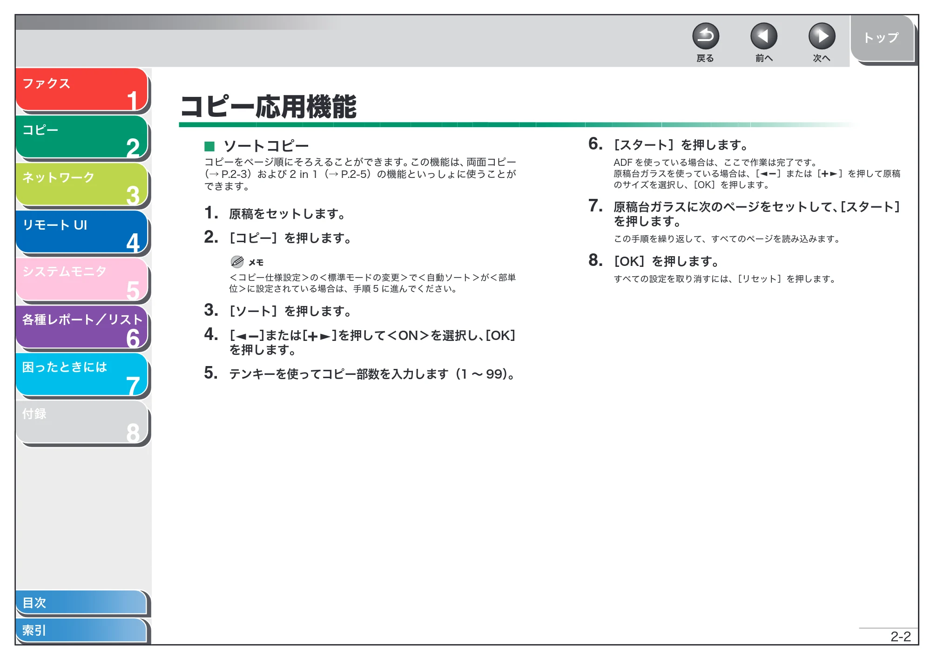
Task: Open the コピー chapter 2 tab
Action: pyautogui.click(x=82, y=137)
